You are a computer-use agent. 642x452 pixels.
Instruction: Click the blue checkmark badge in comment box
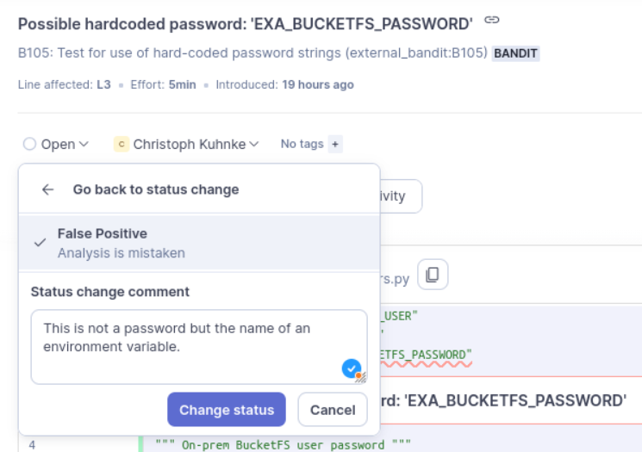[x=351, y=368]
